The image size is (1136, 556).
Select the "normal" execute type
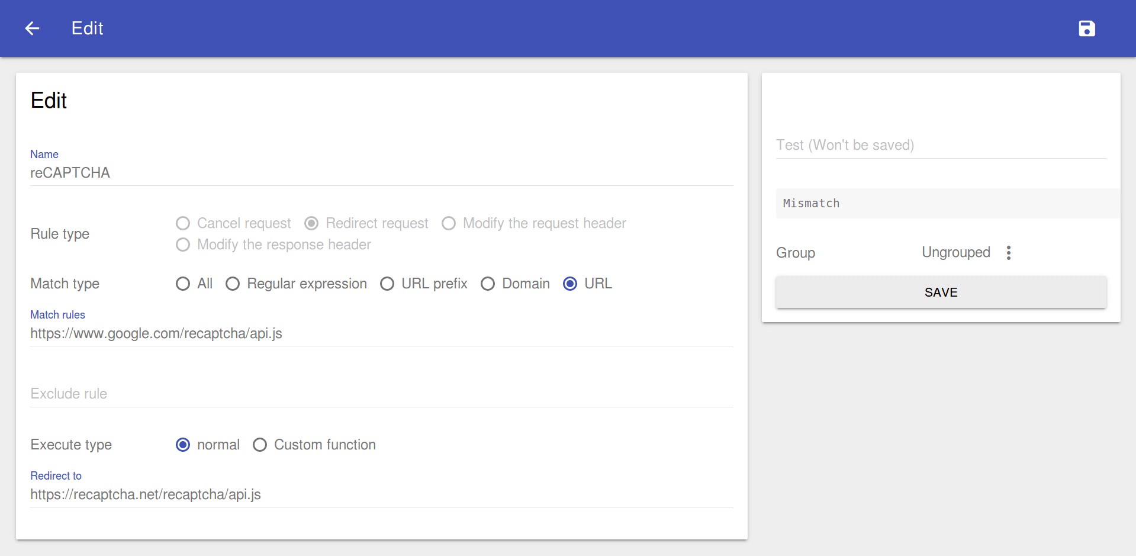coord(182,445)
